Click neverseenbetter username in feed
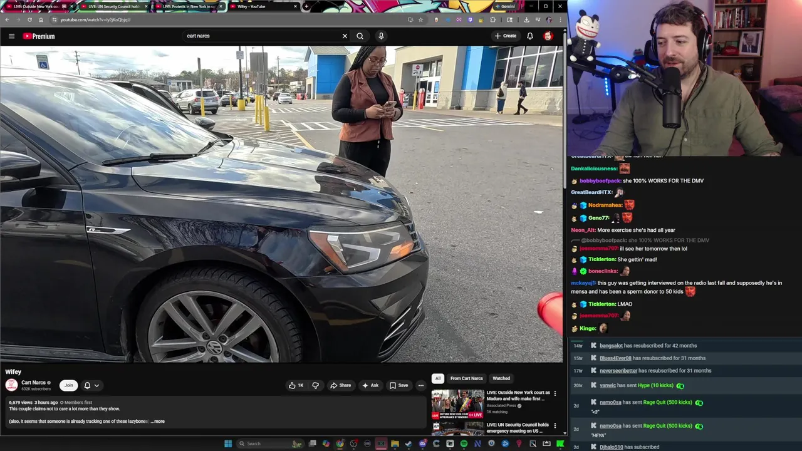Screen dimensions: 802x451 point(618,371)
